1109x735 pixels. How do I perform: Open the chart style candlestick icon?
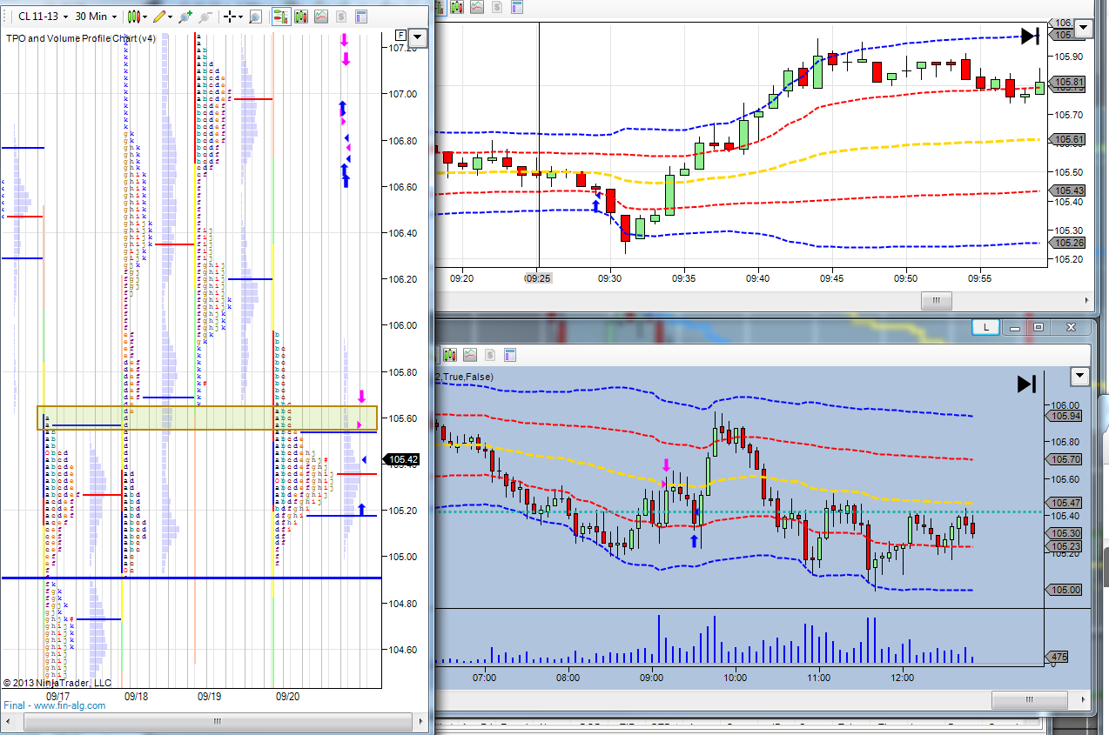(136, 17)
